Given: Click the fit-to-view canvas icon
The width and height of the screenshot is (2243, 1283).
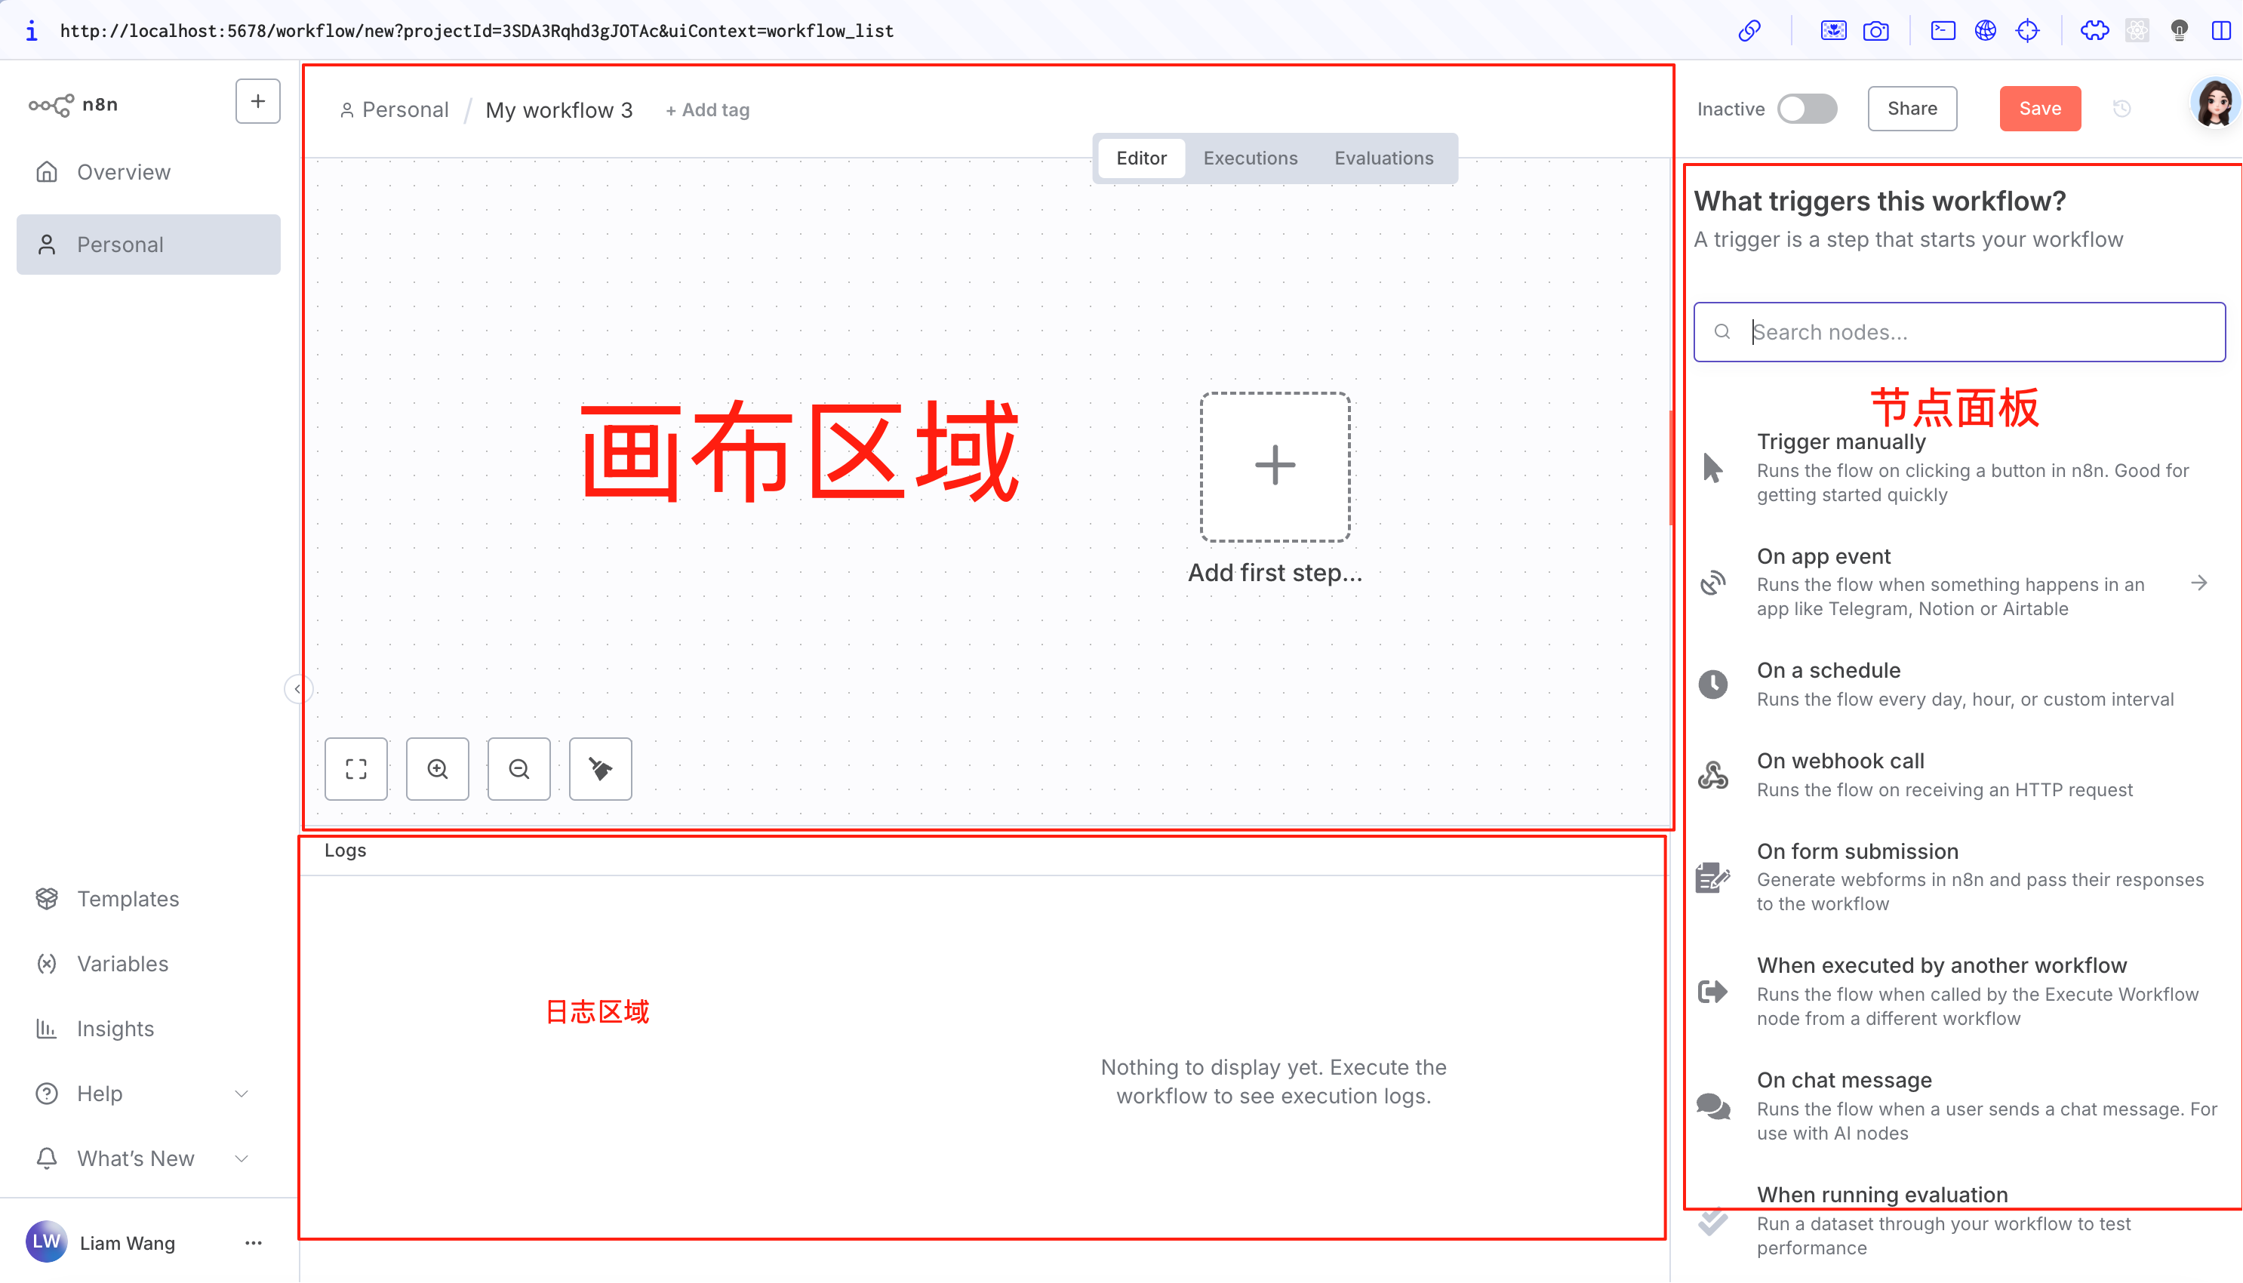Looking at the screenshot, I should click(x=356, y=768).
